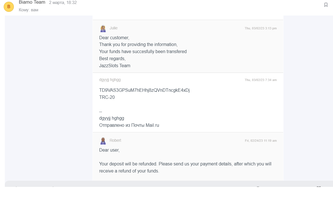Viewport: 333px width, 201px height.
Task: Click 'Отправлено из Почты Mail.ru' signature
Action: pos(129,125)
